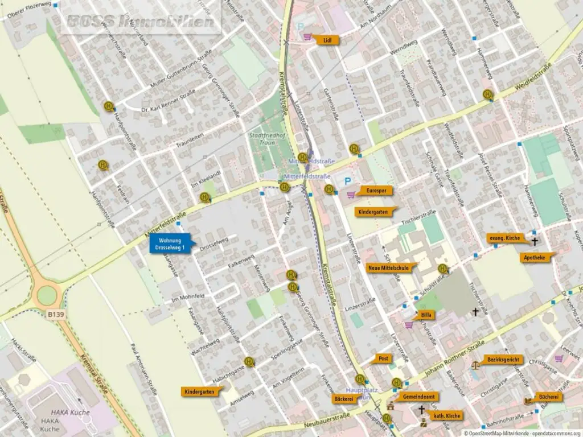The width and height of the screenshot is (583, 437).
Task: Select the Gemeindeamt building icon
Action: pos(390,406)
